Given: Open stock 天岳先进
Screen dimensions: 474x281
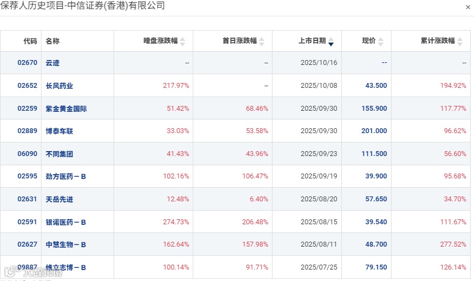Looking at the screenshot, I should 59,199.
